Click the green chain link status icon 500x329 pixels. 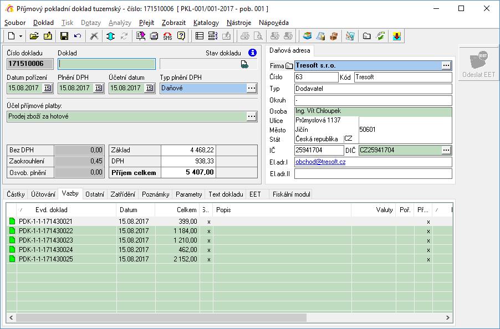click(244, 64)
